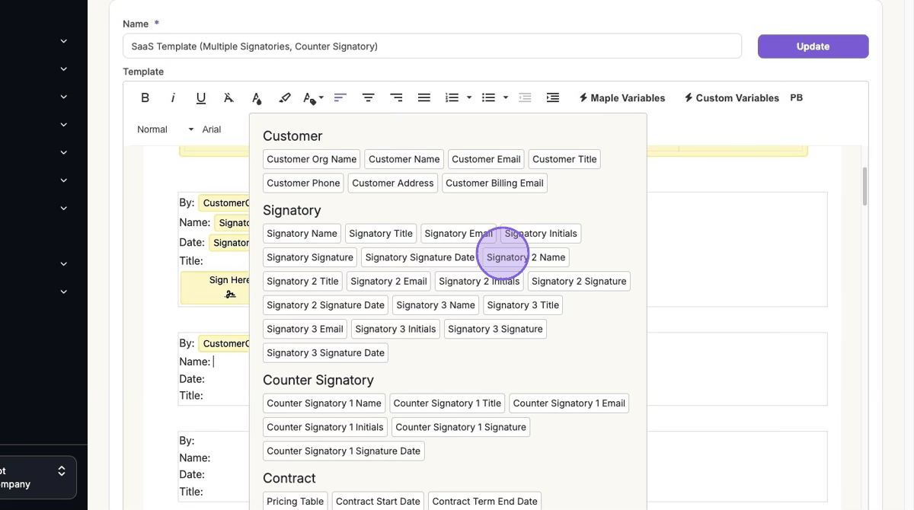Insert Counter Signatory 1 Signature variable
The width and height of the screenshot is (914, 510).
point(460,427)
